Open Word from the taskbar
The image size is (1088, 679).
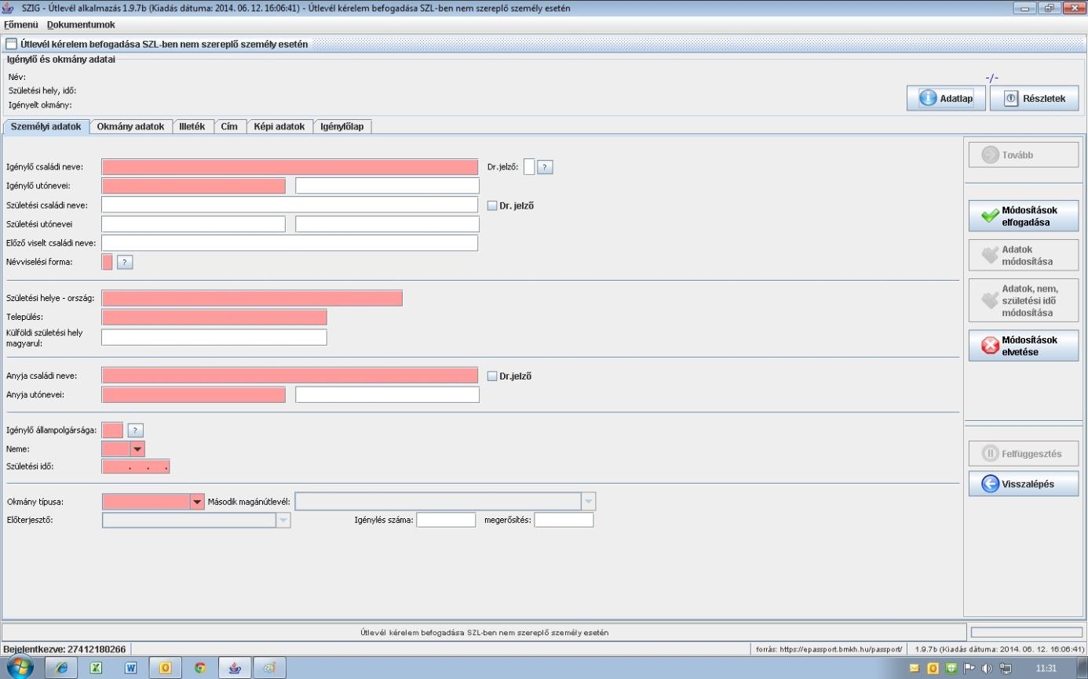[131, 668]
